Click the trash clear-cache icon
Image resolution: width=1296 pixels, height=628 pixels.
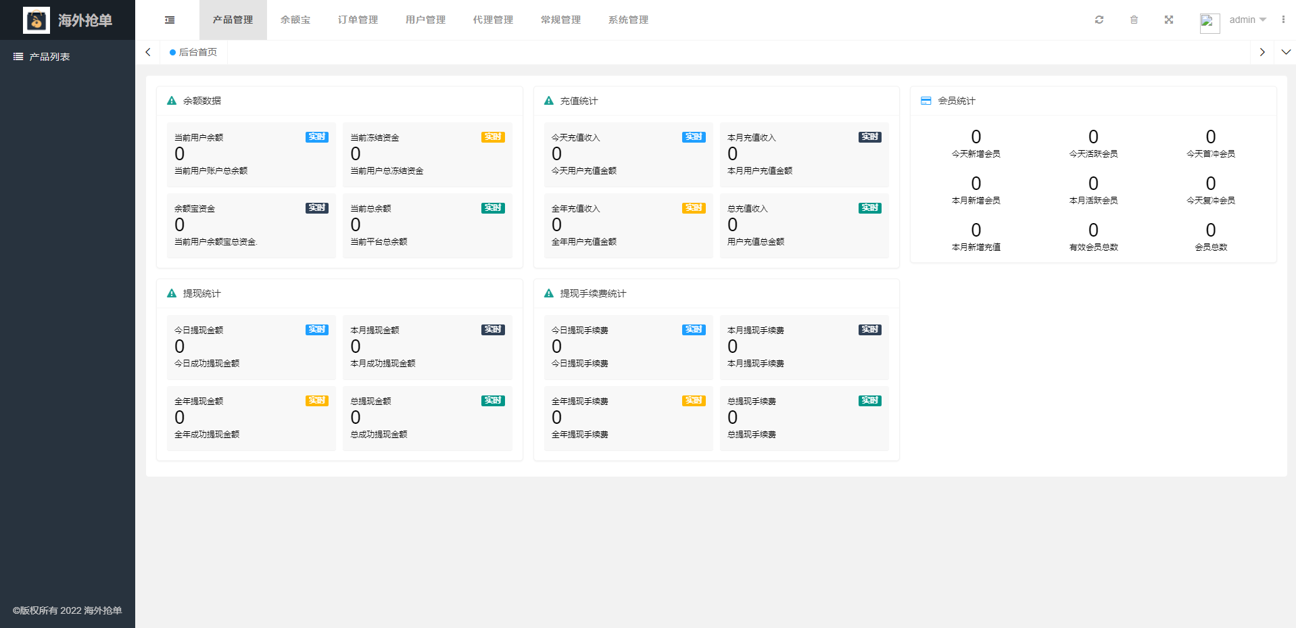1134,20
